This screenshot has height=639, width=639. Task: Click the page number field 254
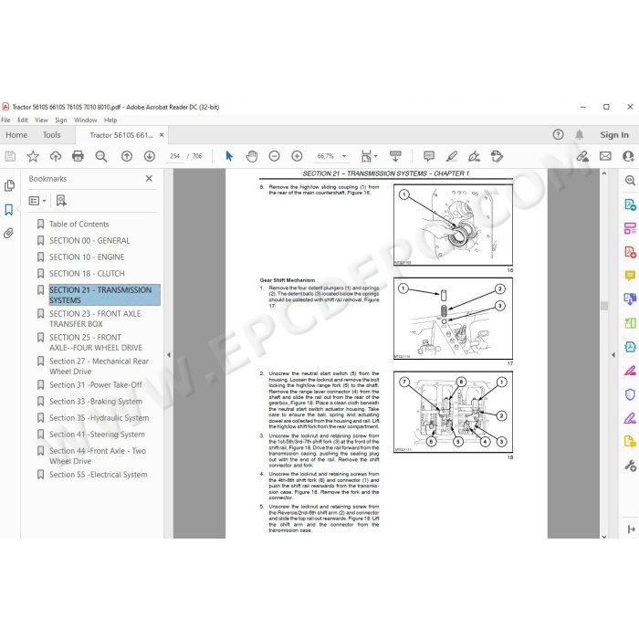pyautogui.click(x=175, y=156)
